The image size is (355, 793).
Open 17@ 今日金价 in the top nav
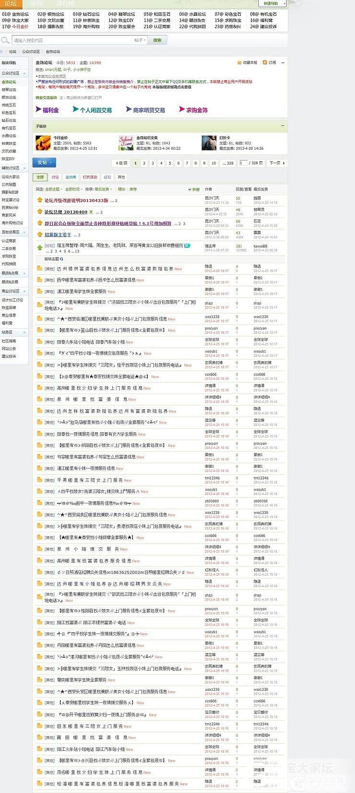[x=15, y=27]
